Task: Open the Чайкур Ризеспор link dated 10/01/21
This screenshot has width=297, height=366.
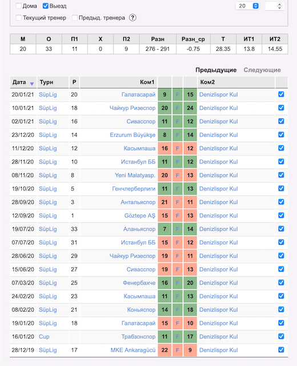Action: (x=133, y=108)
